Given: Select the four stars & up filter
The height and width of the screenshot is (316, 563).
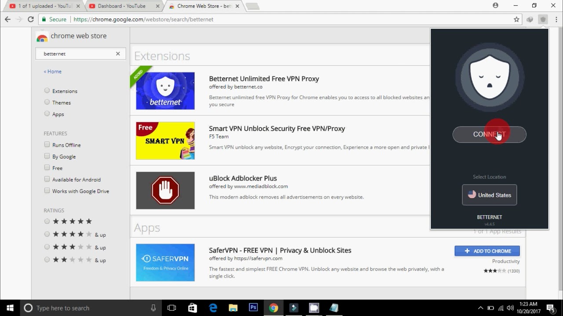Looking at the screenshot, I should point(47,234).
